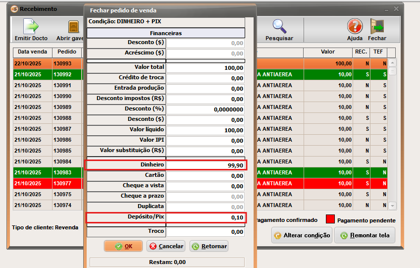Click the Remontar tela button
The height and width of the screenshot is (268, 420).
(x=365, y=235)
